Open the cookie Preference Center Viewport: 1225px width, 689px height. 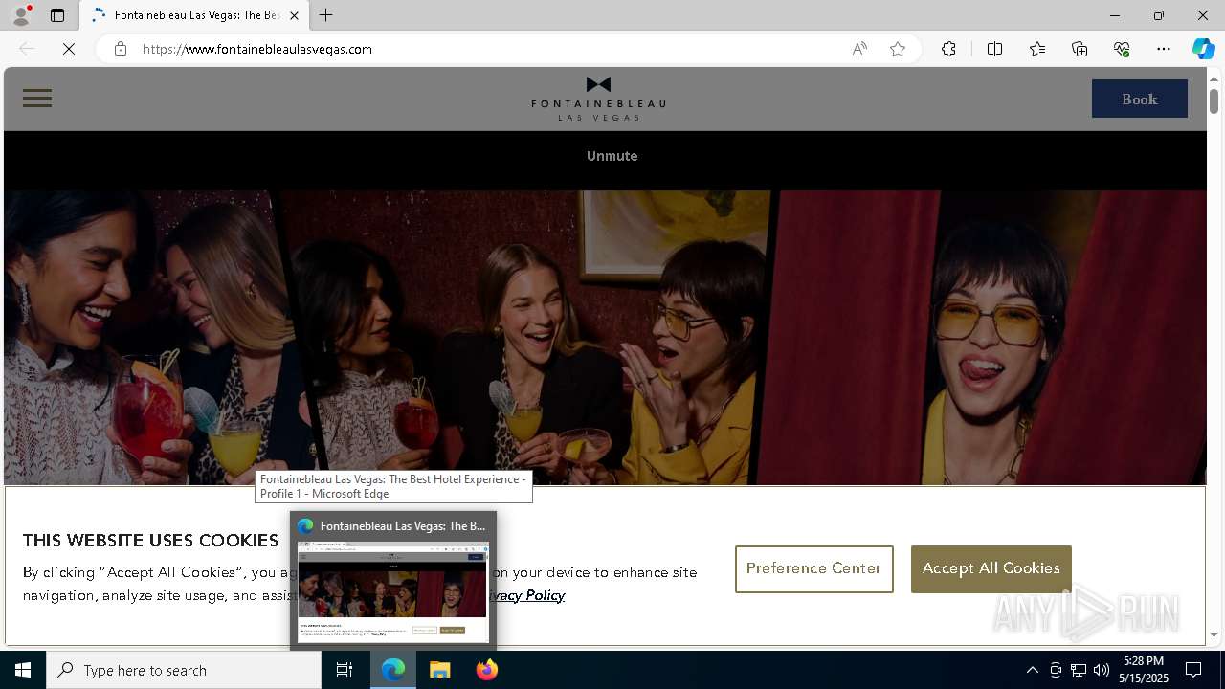[813, 569]
